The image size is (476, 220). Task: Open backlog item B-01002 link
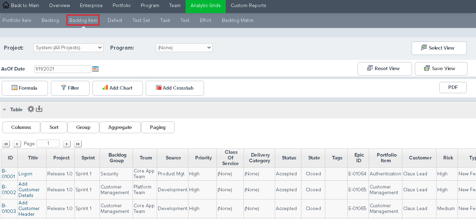coord(9,190)
